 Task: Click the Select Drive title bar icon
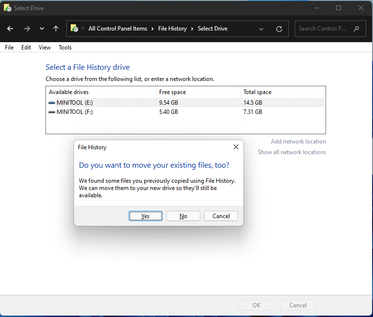pyautogui.click(x=8, y=8)
